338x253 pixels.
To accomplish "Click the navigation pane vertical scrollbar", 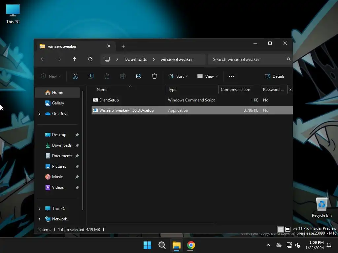I will point(83,151).
